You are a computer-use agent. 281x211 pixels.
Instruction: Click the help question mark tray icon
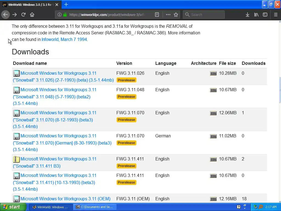coord(238,207)
